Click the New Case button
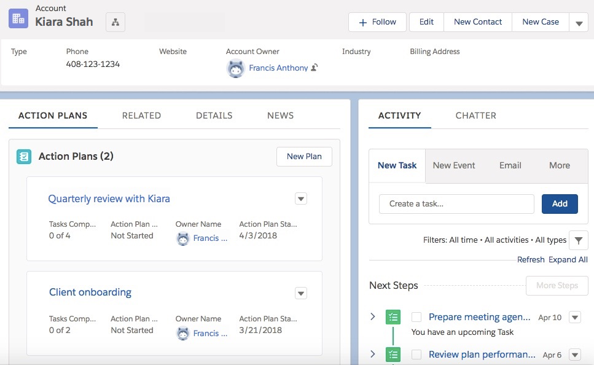 pos(541,22)
